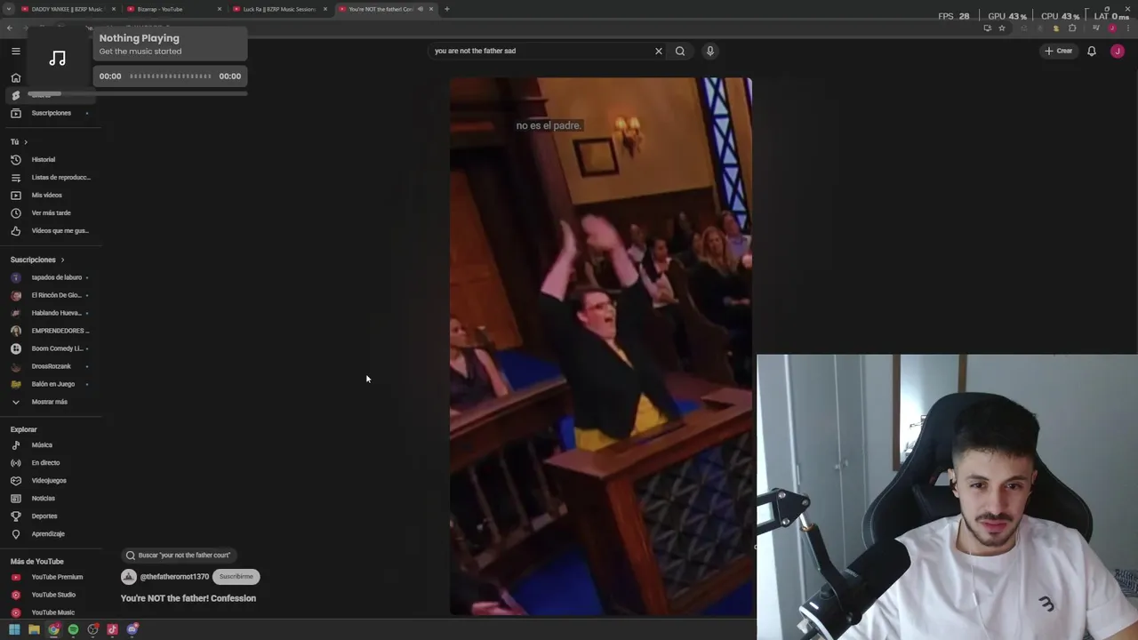Open Deportes in Explorar
Image resolution: width=1138 pixels, height=640 pixels.
click(x=52, y=516)
